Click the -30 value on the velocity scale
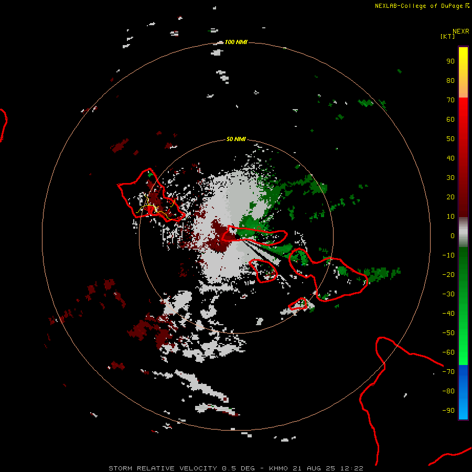Screen dimensions: 472x472 point(448,294)
